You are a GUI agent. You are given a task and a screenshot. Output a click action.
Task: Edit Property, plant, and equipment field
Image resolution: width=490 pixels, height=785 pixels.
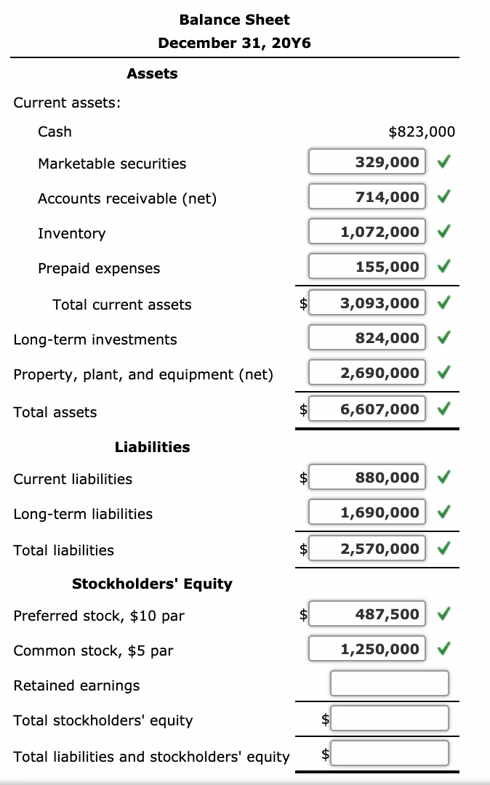(x=366, y=373)
